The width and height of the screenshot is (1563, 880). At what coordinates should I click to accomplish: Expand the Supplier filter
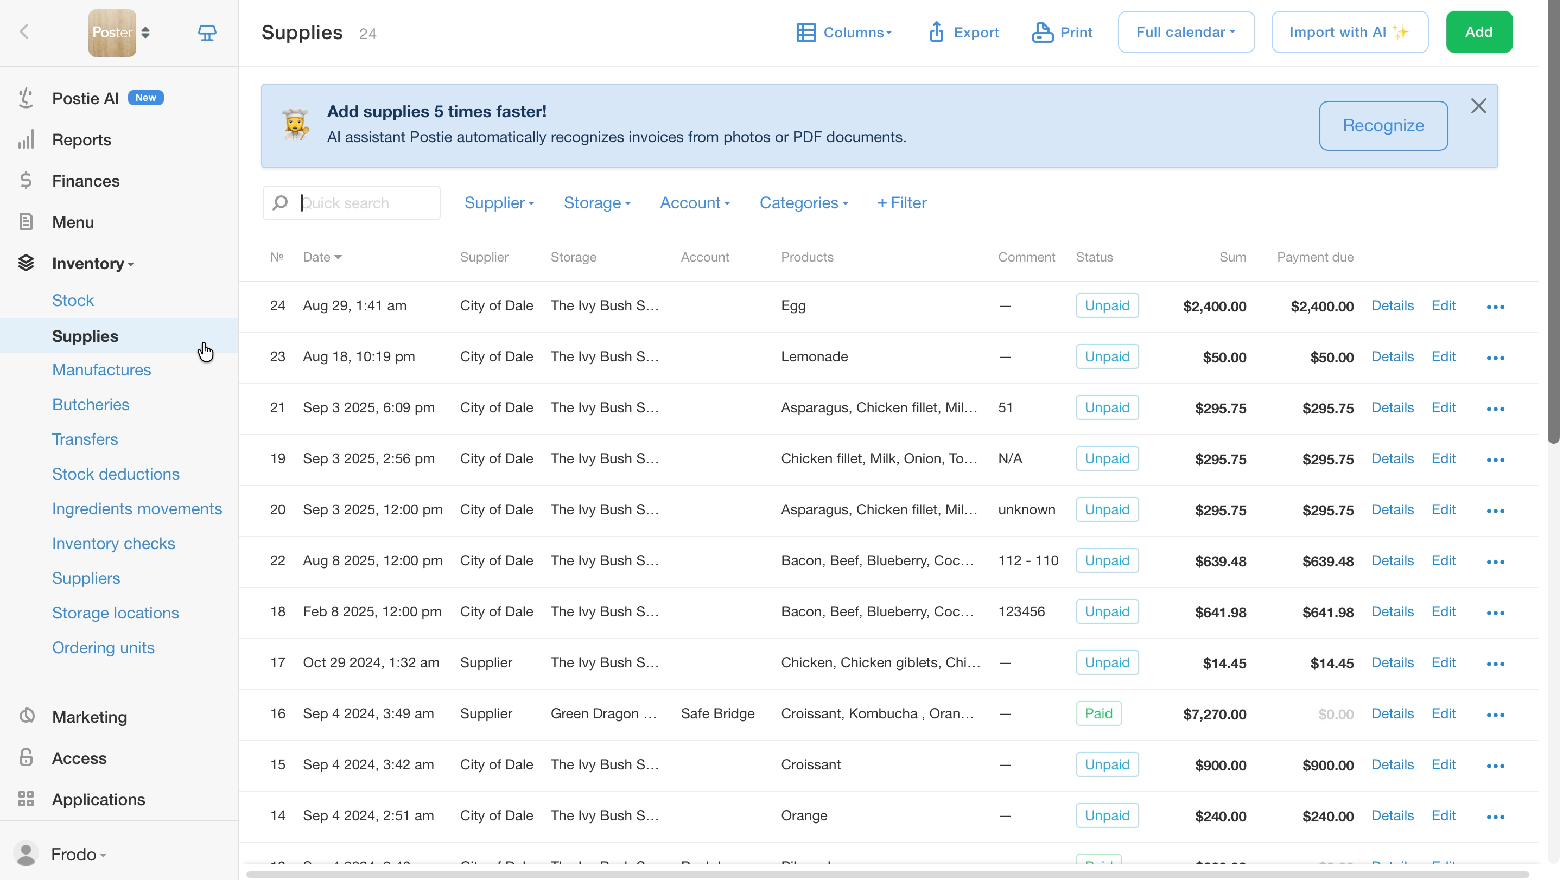pyautogui.click(x=499, y=202)
